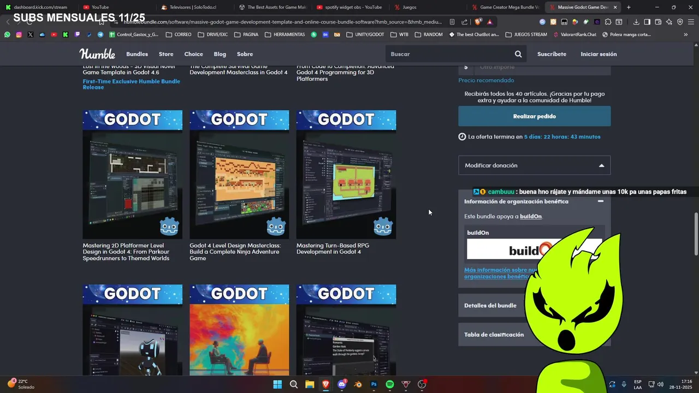Show more bookmarks via double-chevron

[x=686, y=34]
